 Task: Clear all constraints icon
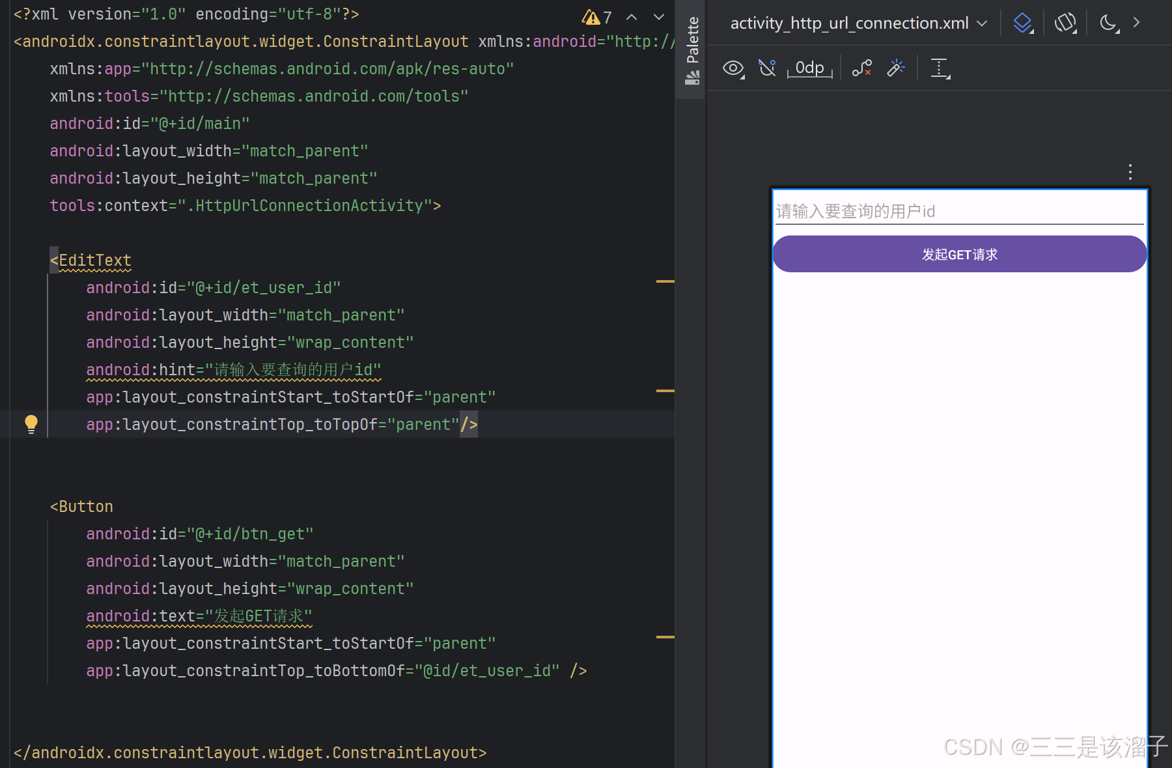pyautogui.click(x=862, y=68)
